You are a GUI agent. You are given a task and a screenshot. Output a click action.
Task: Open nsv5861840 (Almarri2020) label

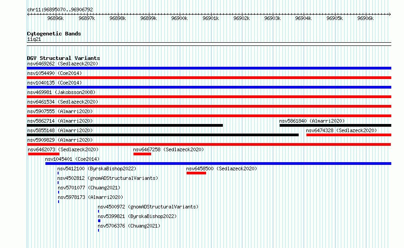pos(312,121)
